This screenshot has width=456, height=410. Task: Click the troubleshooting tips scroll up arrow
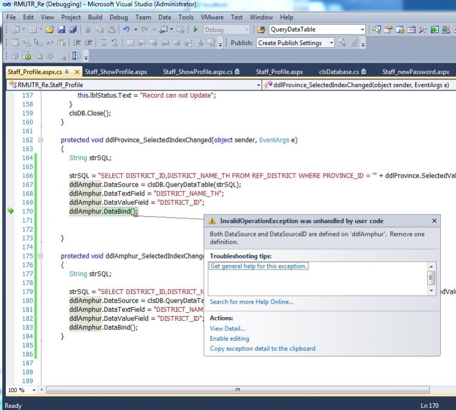(x=431, y=266)
